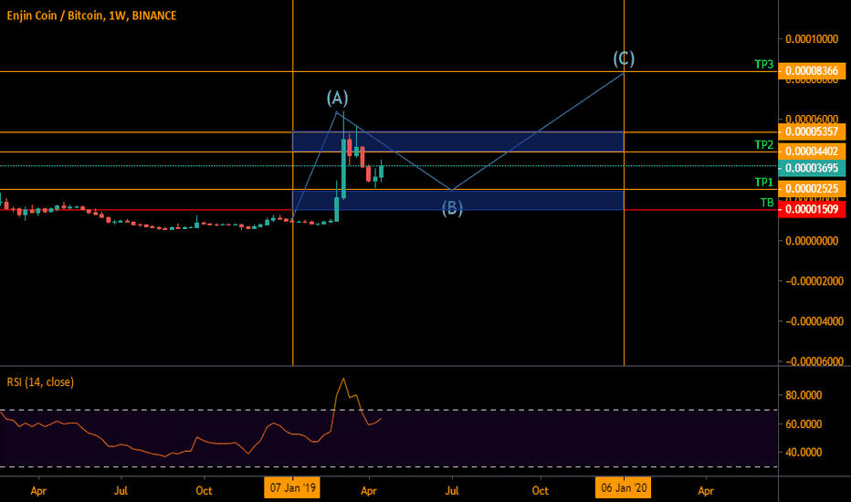Screen dimensions: 851x502
Task: Click the lower blue rectangle zone
Action: click(458, 200)
